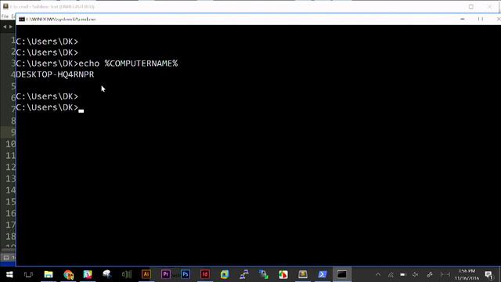Toggle Sublime Text side bar status icon
This screenshot has height=282, width=501.
6,258
